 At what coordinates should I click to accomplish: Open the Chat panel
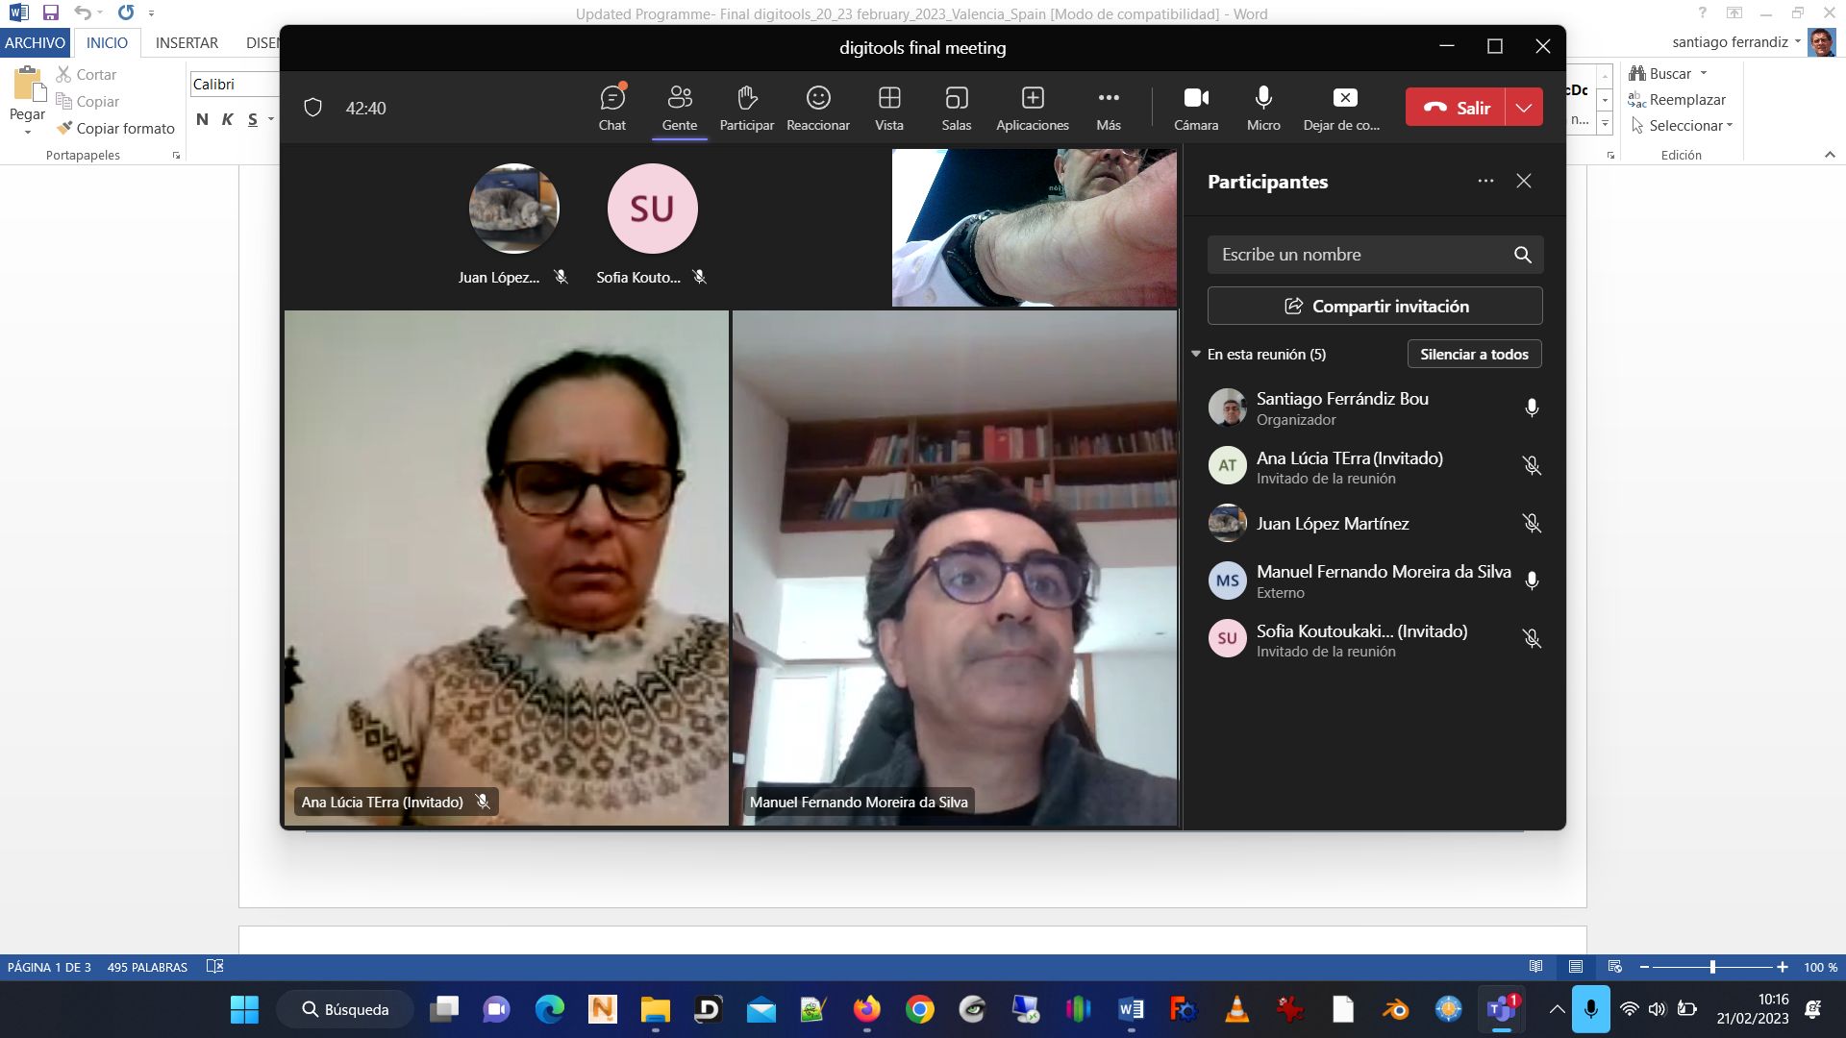612,107
